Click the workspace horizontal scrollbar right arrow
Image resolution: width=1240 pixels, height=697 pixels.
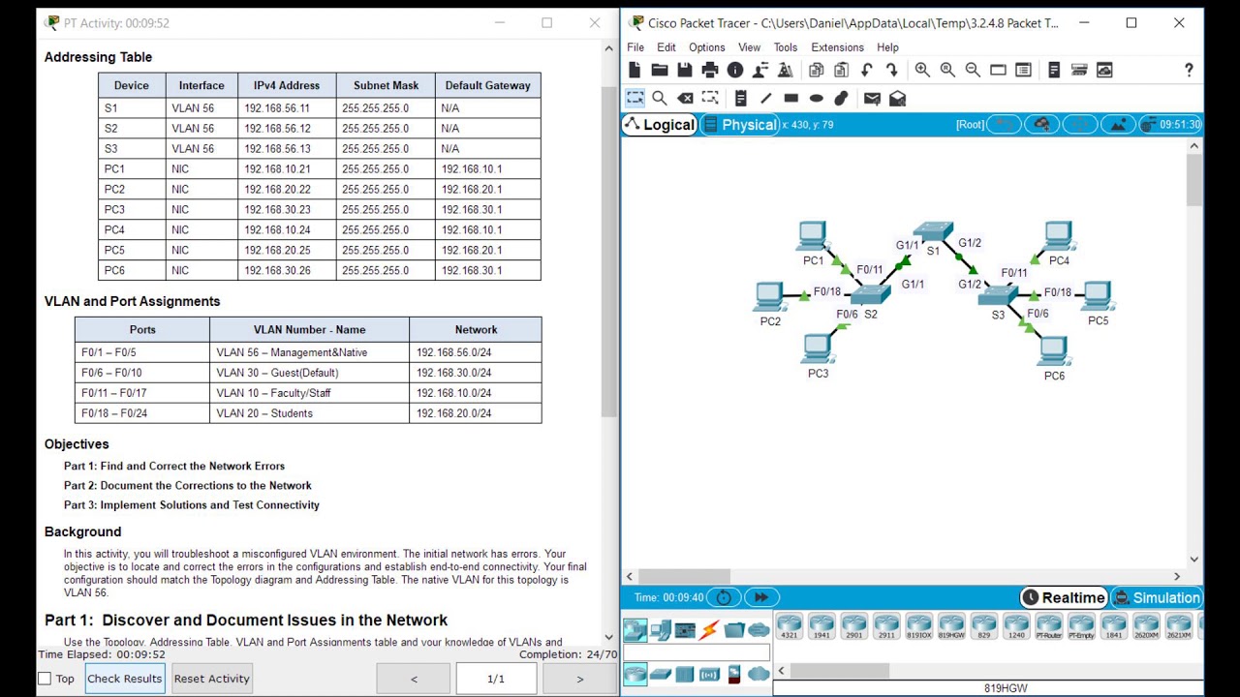[x=1177, y=577]
